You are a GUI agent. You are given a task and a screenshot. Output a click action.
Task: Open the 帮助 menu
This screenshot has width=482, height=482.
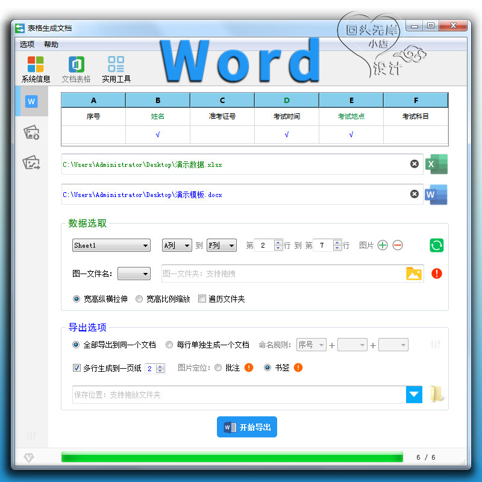click(51, 45)
